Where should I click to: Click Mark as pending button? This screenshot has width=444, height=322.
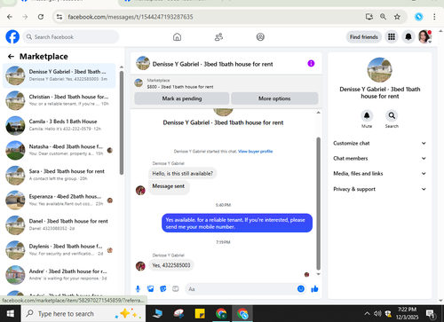182,98
